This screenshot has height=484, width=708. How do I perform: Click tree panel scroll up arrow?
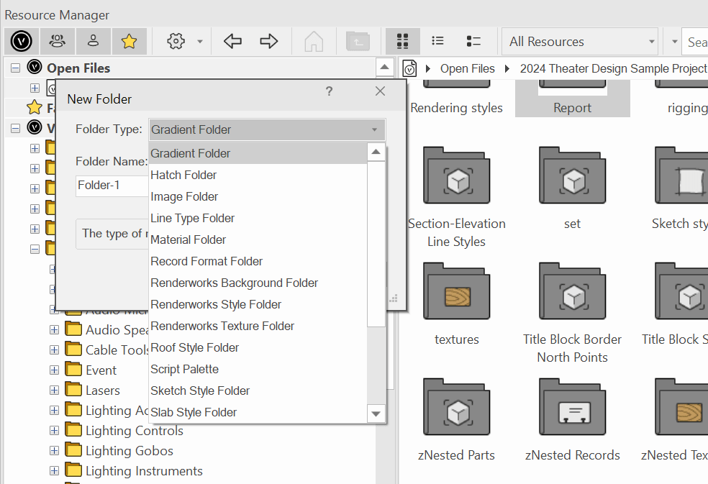point(384,68)
